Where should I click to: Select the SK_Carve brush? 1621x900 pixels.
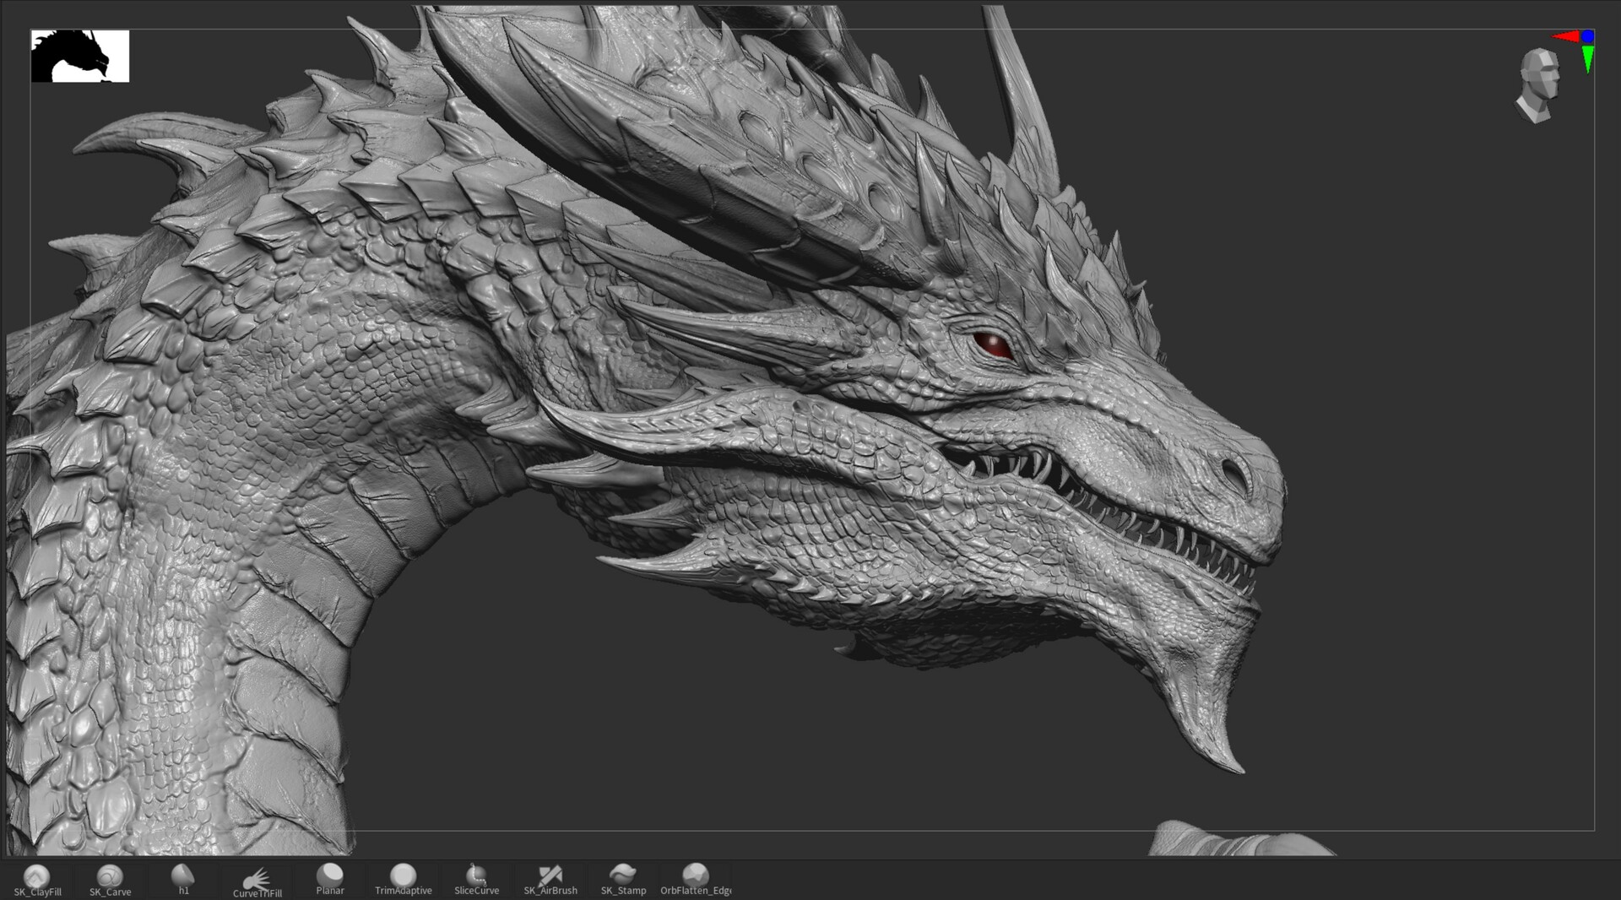(x=109, y=878)
